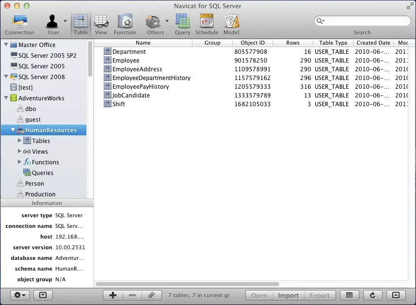This screenshot has height=305, width=416.
Task: Expand the Views node
Action: [x=19, y=151]
